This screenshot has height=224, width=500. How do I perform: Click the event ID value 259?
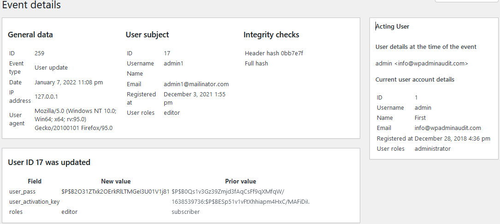click(x=40, y=53)
